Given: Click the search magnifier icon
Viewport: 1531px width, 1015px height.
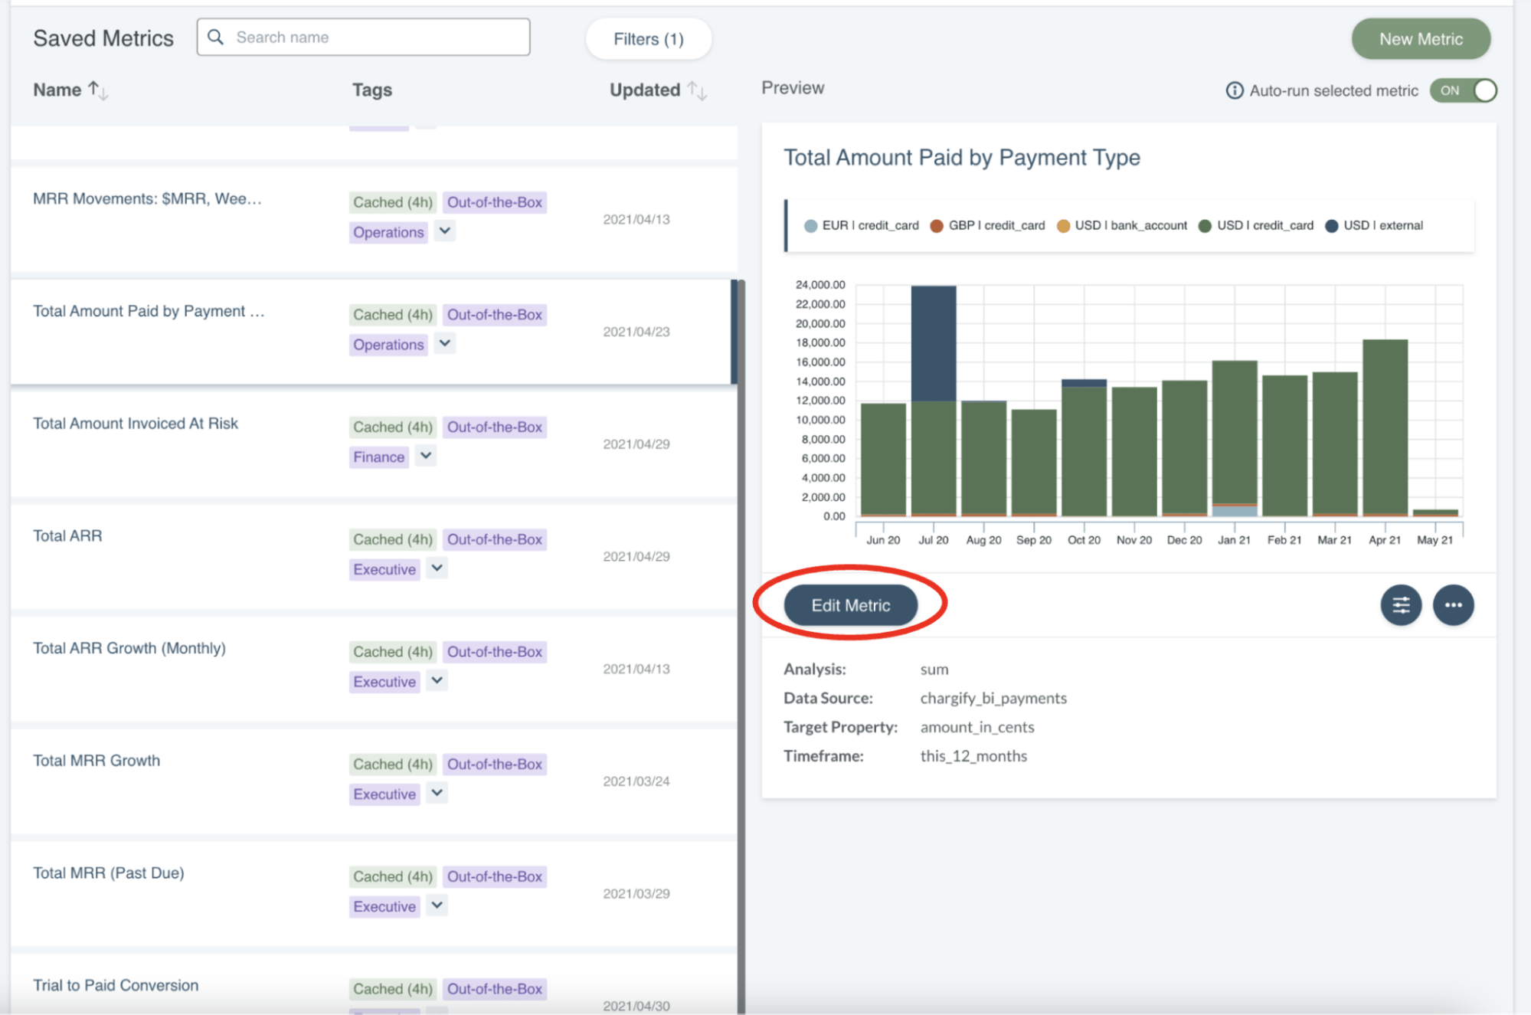Looking at the screenshot, I should [216, 38].
